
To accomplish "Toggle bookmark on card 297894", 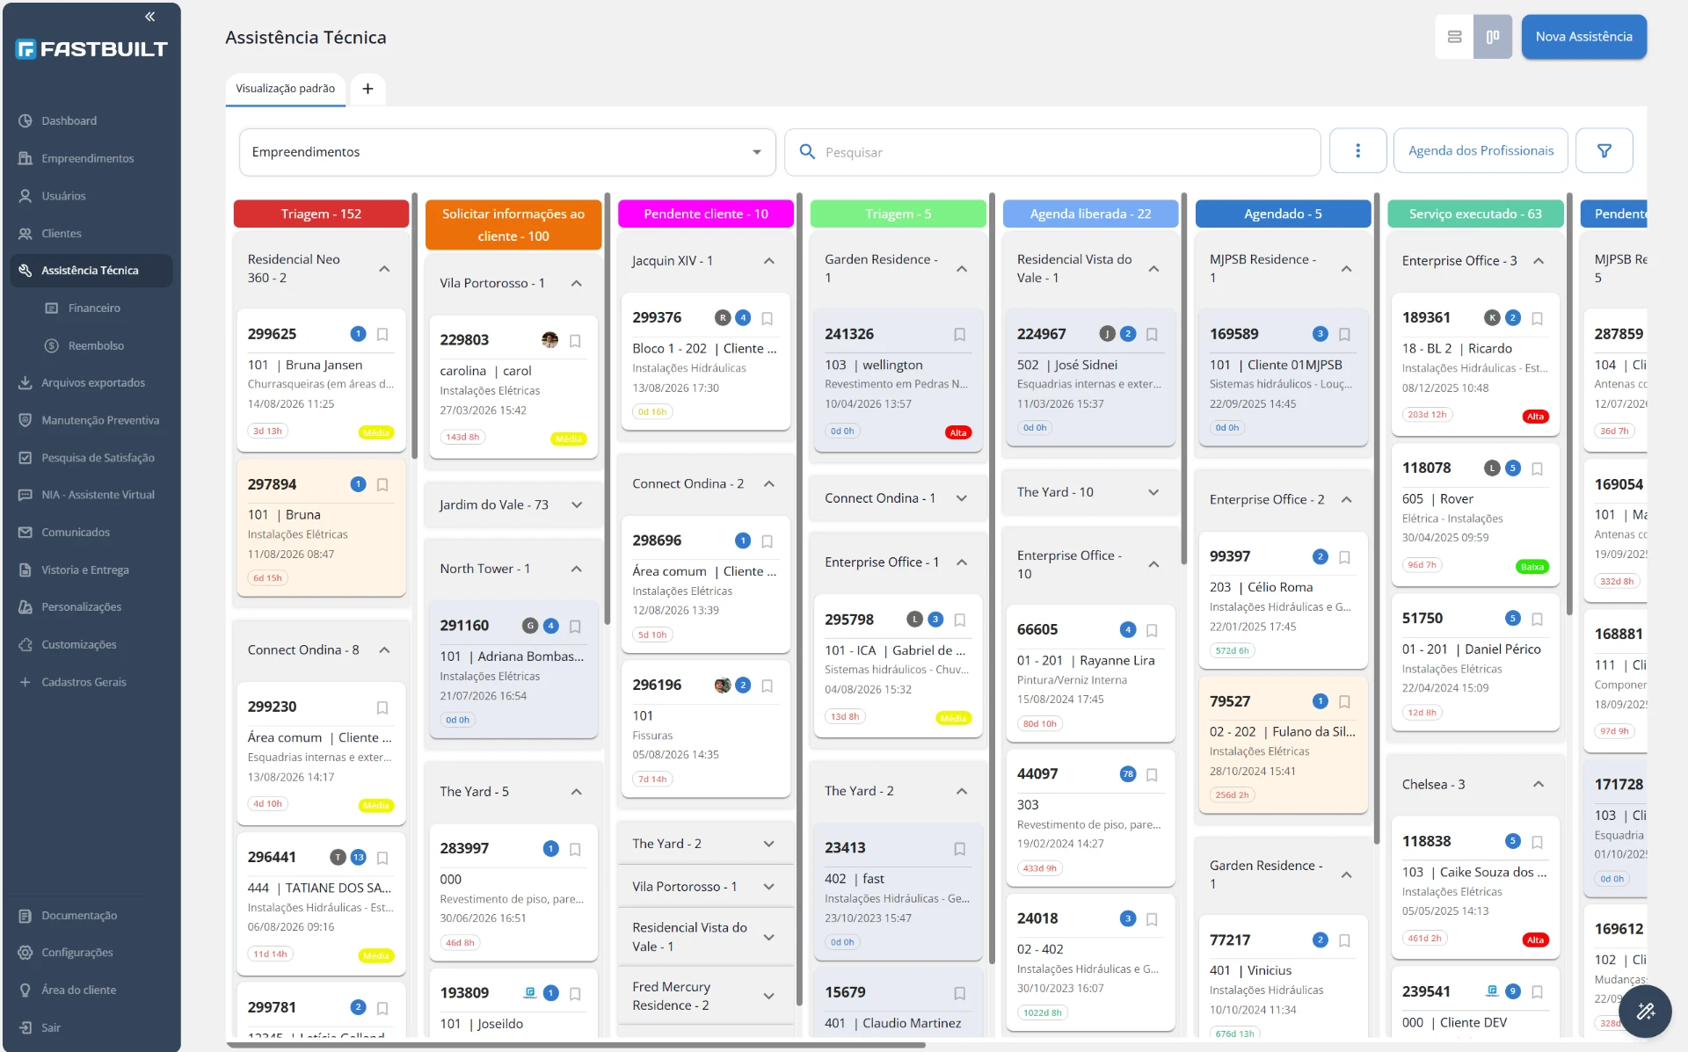I will coord(382,484).
